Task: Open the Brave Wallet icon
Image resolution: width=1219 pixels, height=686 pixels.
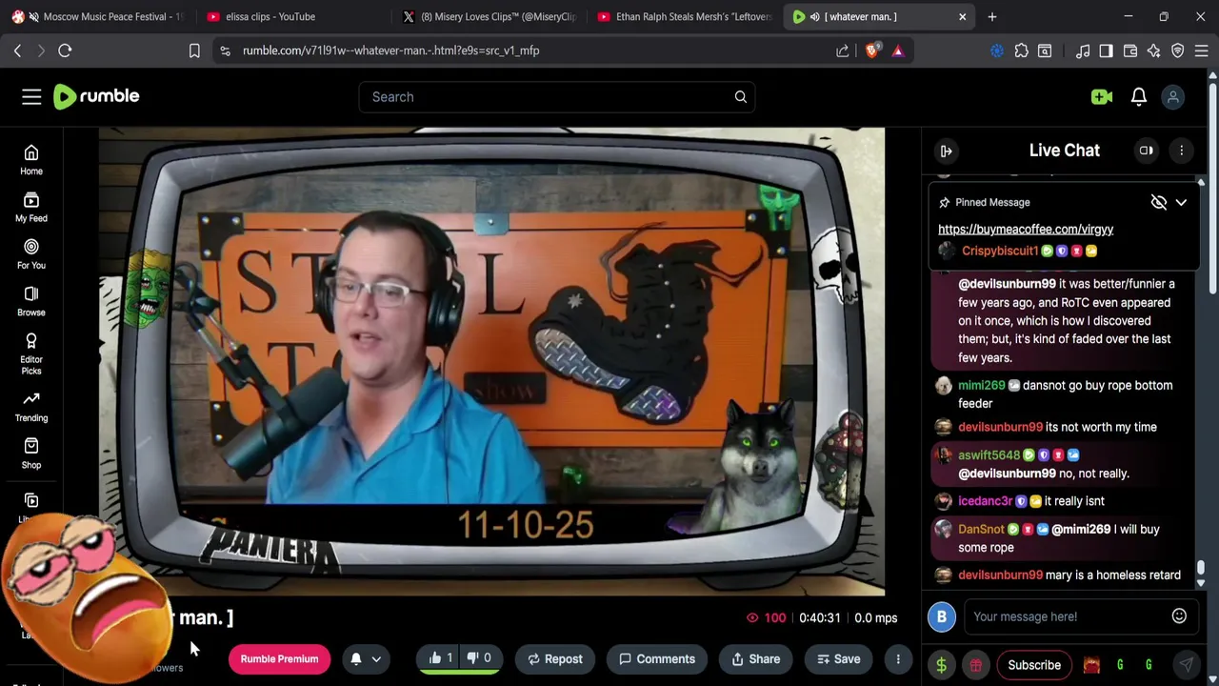Action: click(x=1130, y=50)
